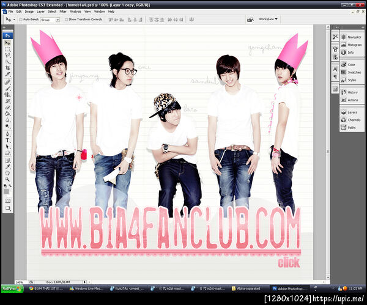Select the Notes tool

pos(8,161)
